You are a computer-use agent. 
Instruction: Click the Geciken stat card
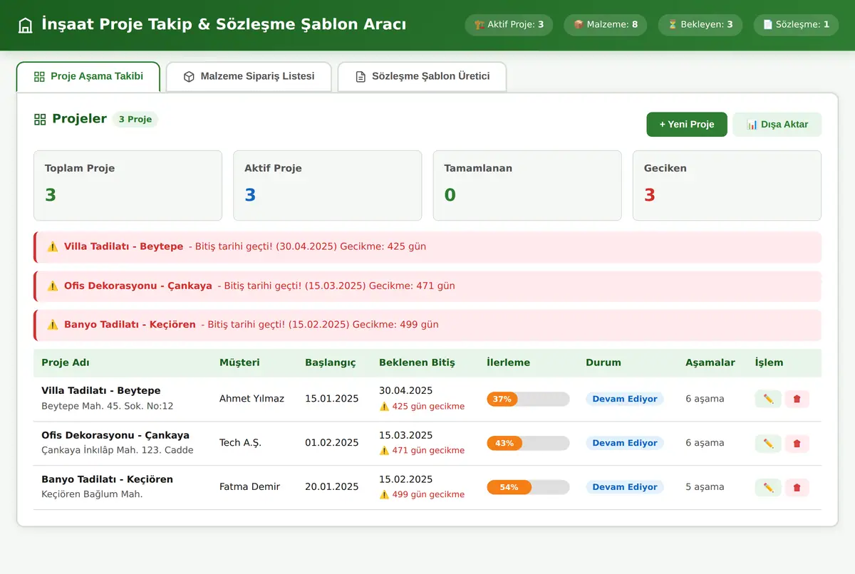click(727, 185)
